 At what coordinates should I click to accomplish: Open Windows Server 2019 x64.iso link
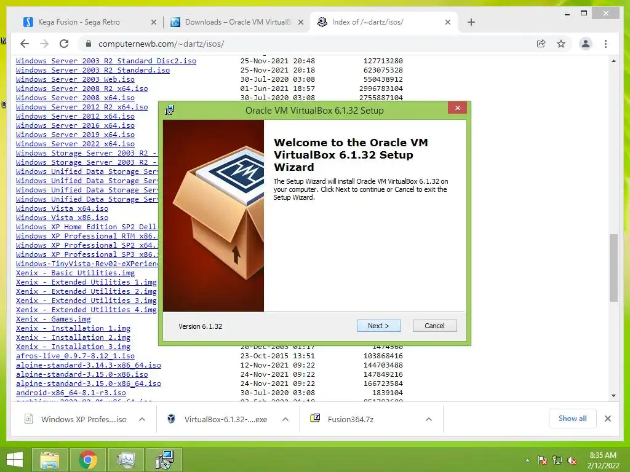tap(75, 135)
